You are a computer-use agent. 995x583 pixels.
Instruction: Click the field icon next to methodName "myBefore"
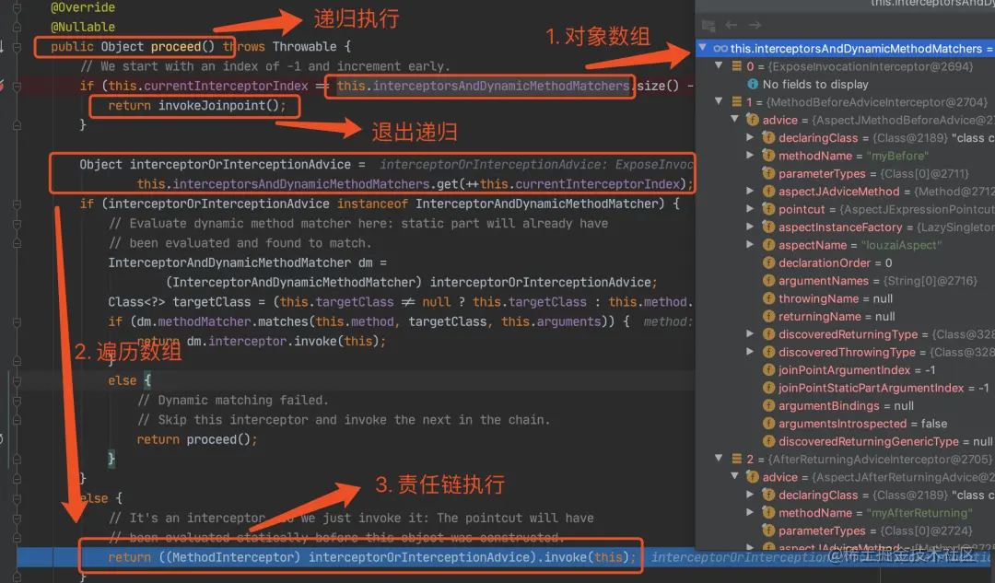(x=768, y=156)
